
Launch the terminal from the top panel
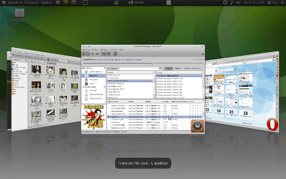[x=85, y=3]
